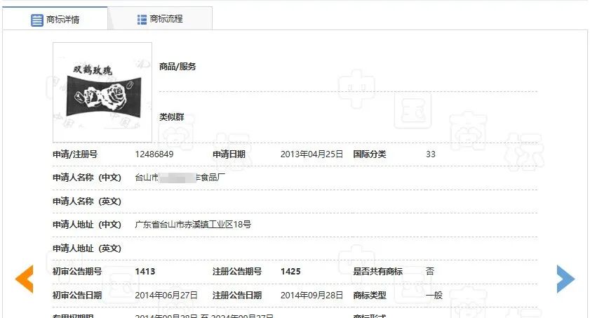Viewport: 590px width, 318px height.
Task: Select registration number 12486849
Action: click(x=154, y=154)
